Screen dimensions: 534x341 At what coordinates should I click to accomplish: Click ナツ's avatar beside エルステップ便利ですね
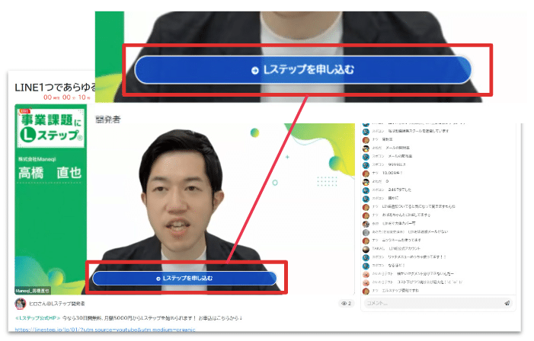point(366,291)
